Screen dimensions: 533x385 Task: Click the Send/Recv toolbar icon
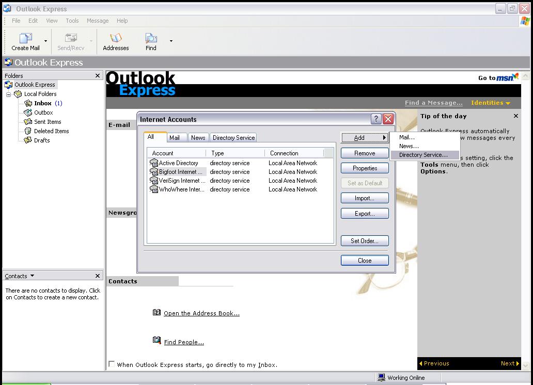[71, 38]
